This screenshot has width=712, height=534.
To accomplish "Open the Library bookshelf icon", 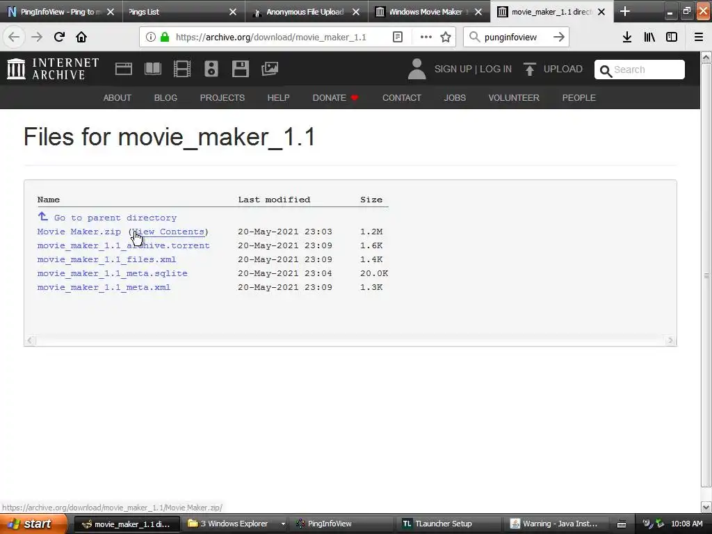I will (649, 37).
